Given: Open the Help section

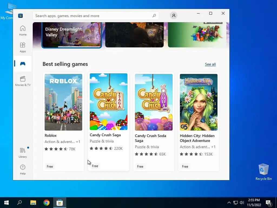Looking at the screenshot, I should coord(23,170).
